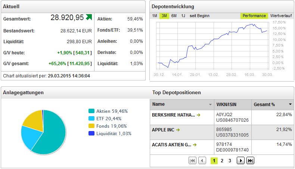
Task: Go to first page of depot positions
Action: point(192,160)
